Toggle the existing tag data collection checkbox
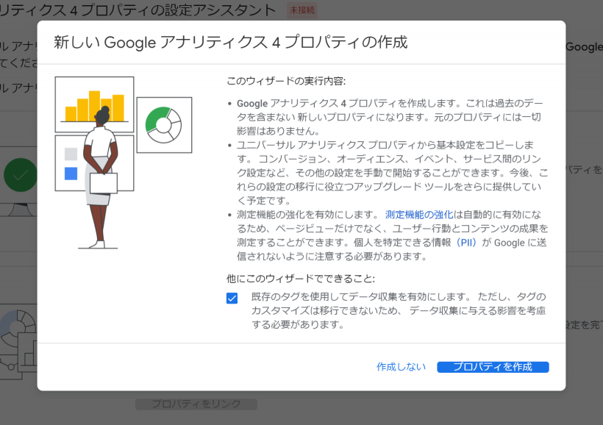Viewport: 603px width, 425px height. coord(232,298)
